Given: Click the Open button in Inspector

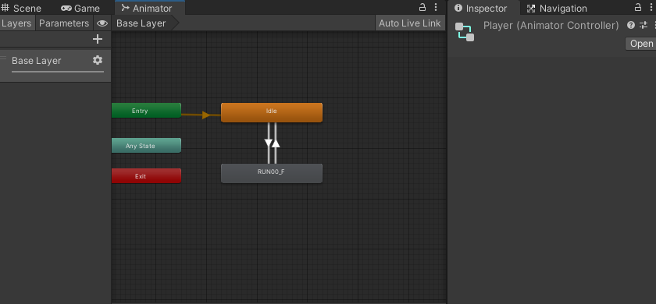Looking at the screenshot, I should coord(641,44).
